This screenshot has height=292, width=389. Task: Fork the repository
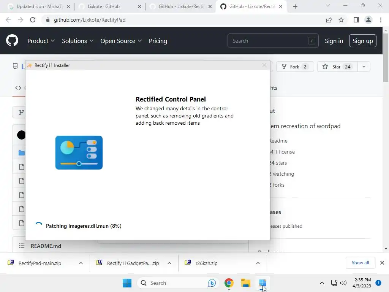[295, 67]
